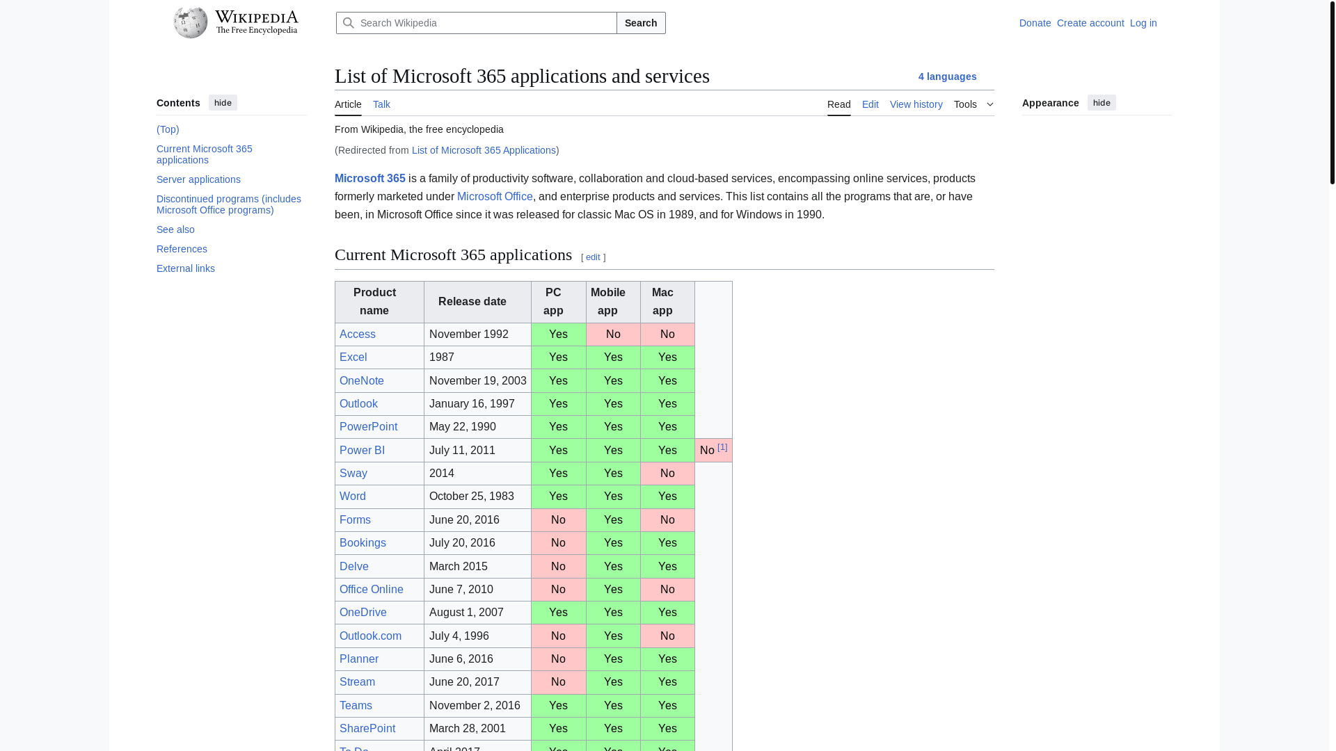Image resolution: width=1336 pixels, height=751 pixels.
Task: Jump to External links in contents
Action: (186, 268)
